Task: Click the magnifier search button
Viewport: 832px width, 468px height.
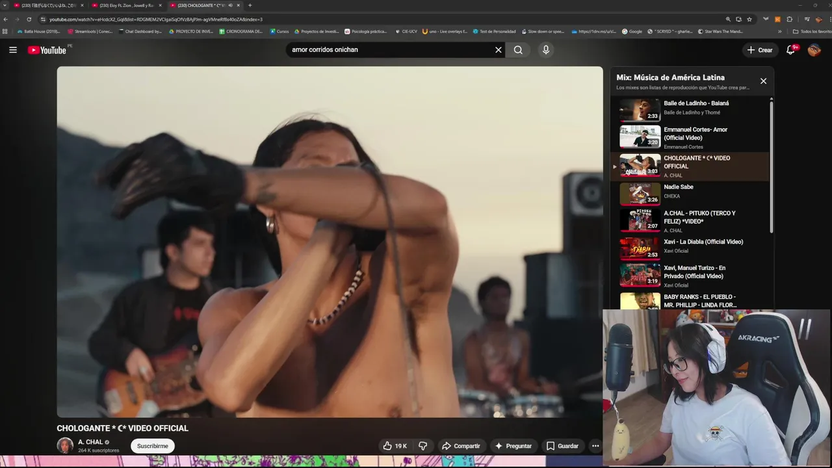Action: click(518, 50)
